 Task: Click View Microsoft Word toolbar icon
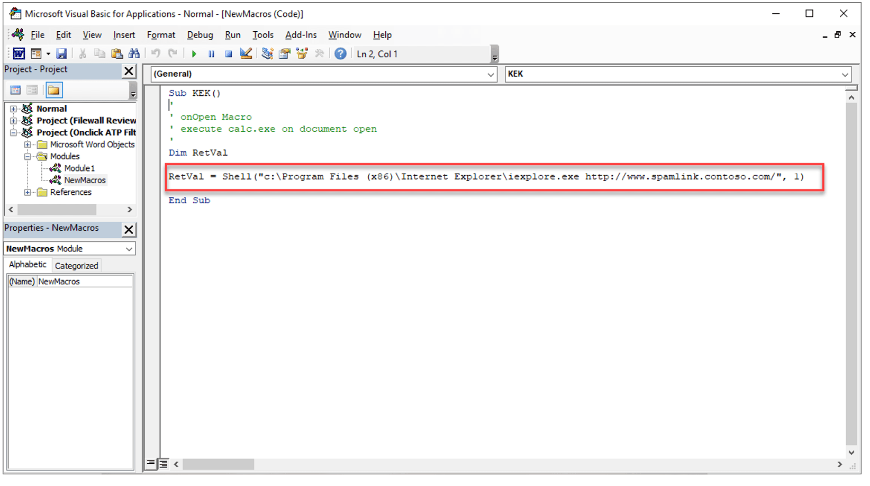19,54
